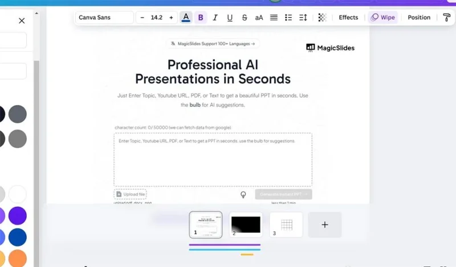Decrease font size with minus button
The width and height of the screenshot is (456, 267).
[x=142, y=18]
